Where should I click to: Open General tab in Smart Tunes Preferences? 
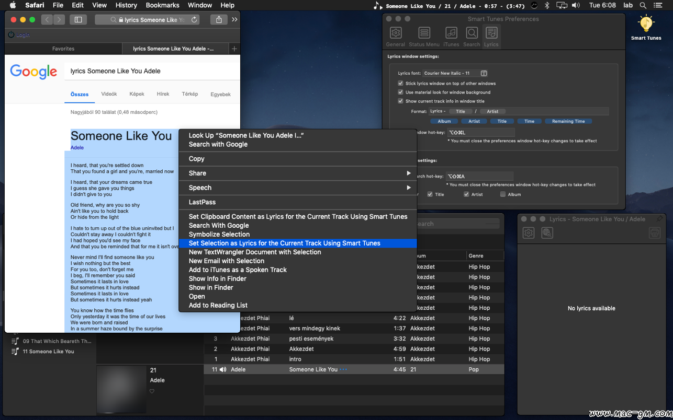396,37
